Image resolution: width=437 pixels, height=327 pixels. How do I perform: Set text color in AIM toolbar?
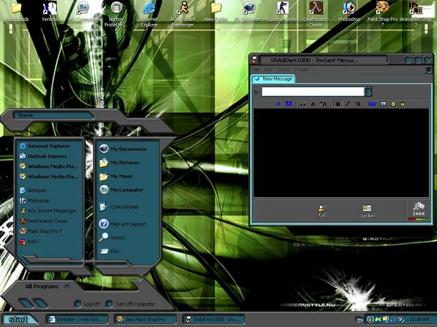coord(278,104)
